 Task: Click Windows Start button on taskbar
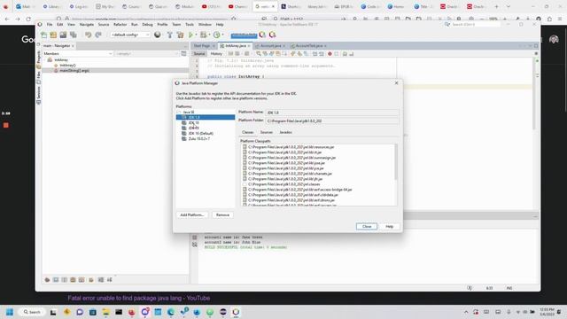[x=10, y=312]
